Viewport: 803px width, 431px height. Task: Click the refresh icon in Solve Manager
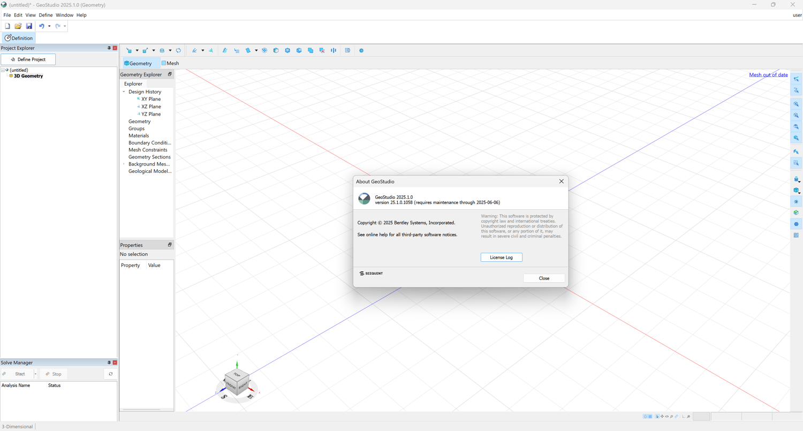click(x=111, y=374)
